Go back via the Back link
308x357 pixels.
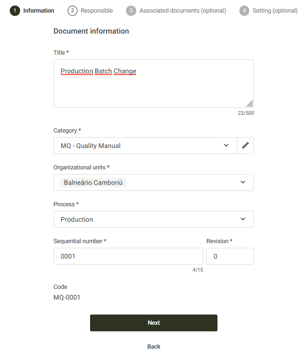click(x=154, y=347)
